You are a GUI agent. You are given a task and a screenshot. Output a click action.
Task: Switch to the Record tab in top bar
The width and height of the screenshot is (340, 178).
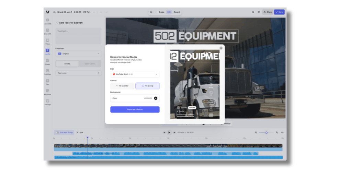pos(177,12)
